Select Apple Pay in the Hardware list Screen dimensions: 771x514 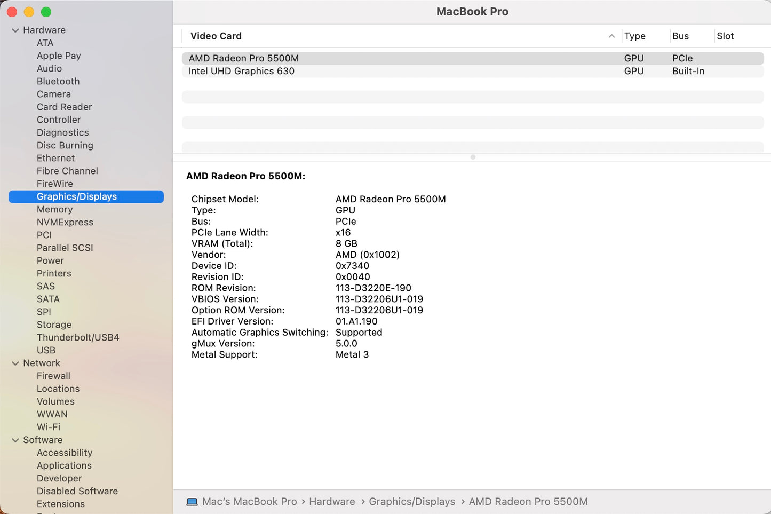tap(59, 56)
